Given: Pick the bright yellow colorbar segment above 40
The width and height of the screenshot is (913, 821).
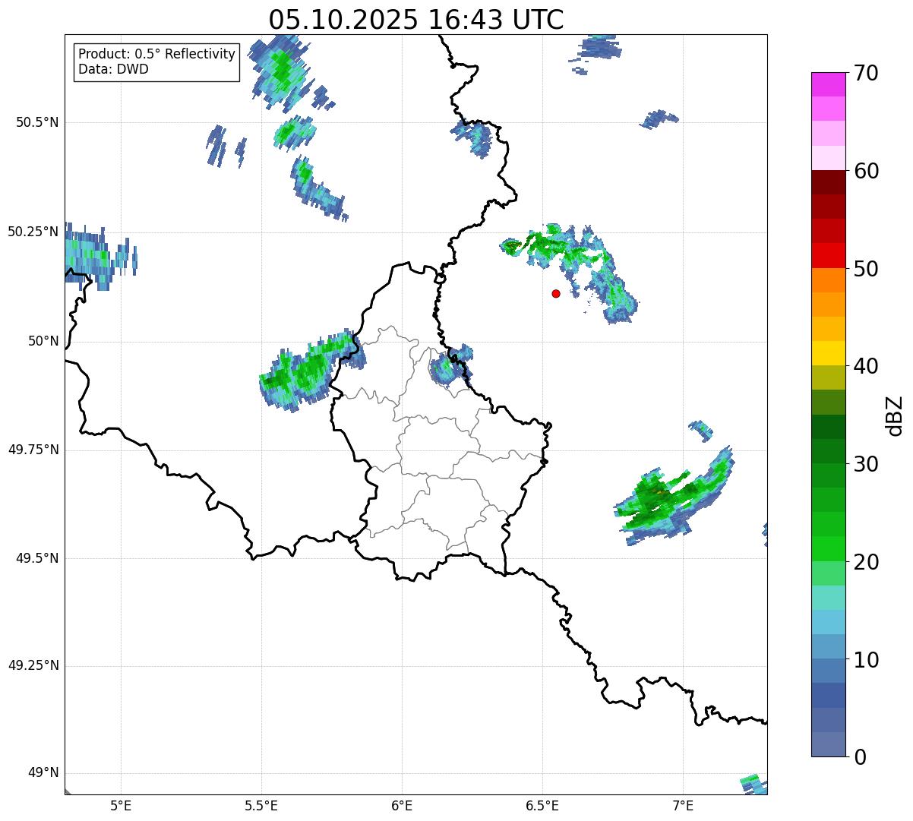Looking at the screenshot, I should (828, 354).
